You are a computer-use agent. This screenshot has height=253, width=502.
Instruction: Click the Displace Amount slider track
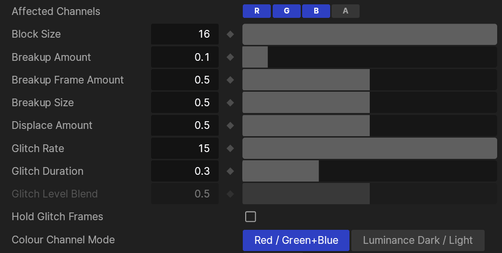point(369,126)
